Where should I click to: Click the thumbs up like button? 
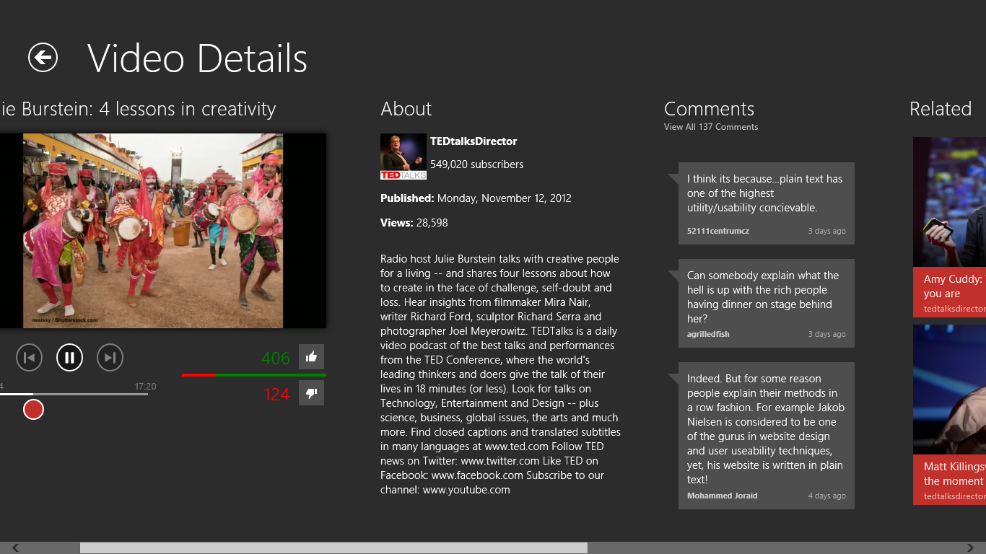pos(311,356)
